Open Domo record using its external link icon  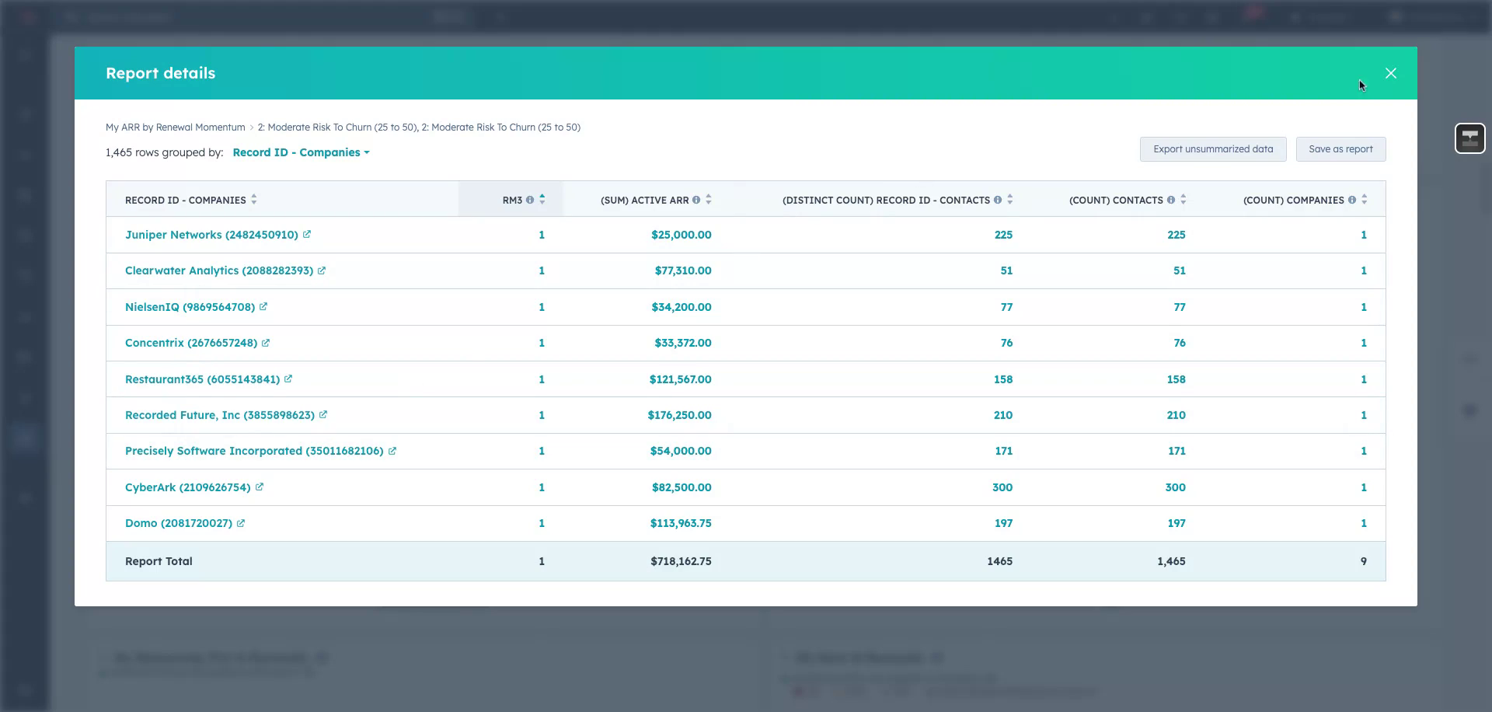pos(242,523)
